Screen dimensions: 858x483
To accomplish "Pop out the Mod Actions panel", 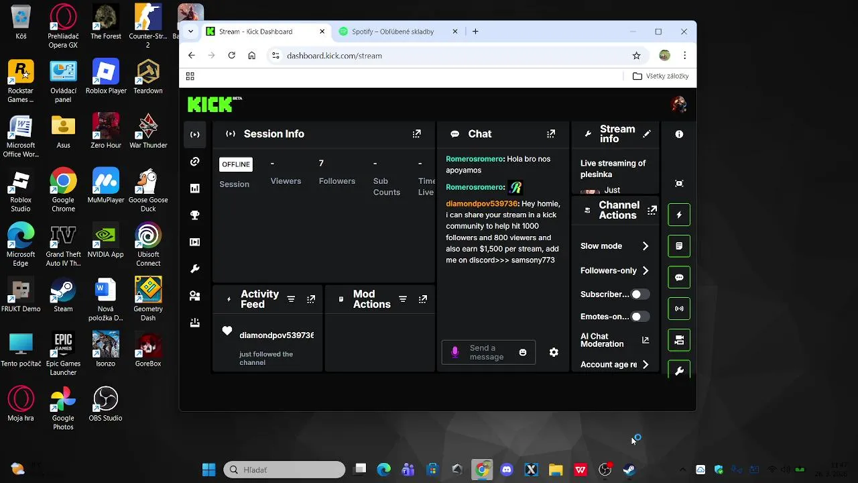I will (423, 299).
